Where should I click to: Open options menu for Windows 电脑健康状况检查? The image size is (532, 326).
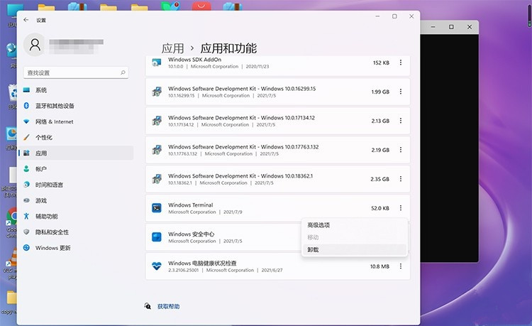(x=401, y=266)
